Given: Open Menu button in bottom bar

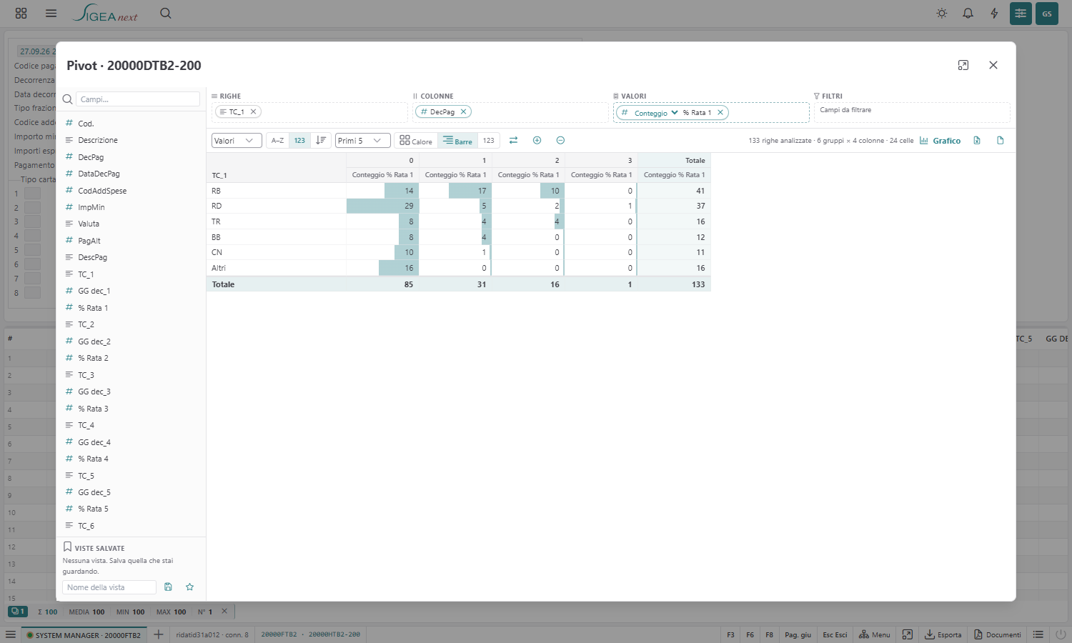Looking at the screenshot, I should (x=875, y=634).
